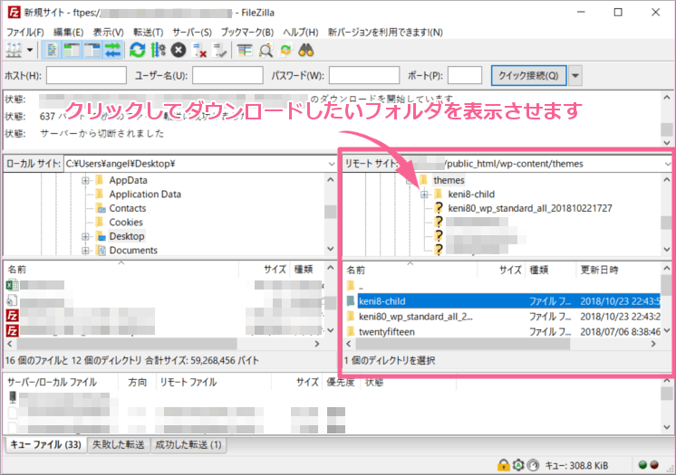Toggle processing of the transfer queue
The image size is (676, 475).
pyautogui.click(x=158, y=51)
